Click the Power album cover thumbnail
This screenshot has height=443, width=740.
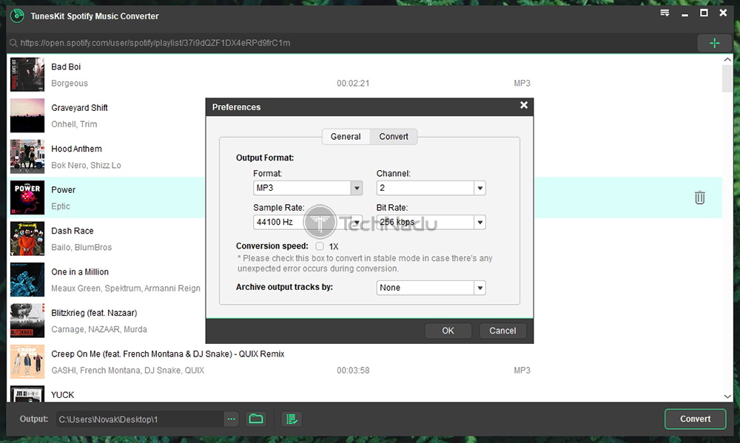pos(27,197)
